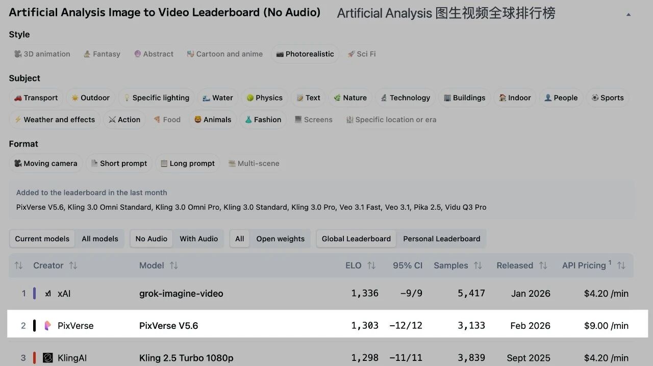This screenshot has height=366, width=653.
Task: Click the 95% CI column header
Action: 408,266
